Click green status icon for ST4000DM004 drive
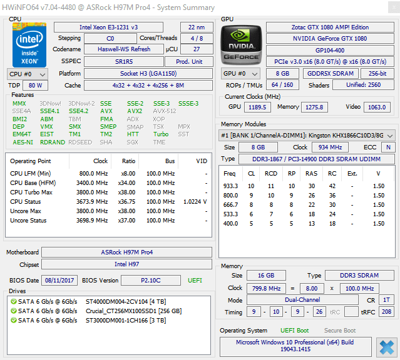 click(x=14, y=302)
